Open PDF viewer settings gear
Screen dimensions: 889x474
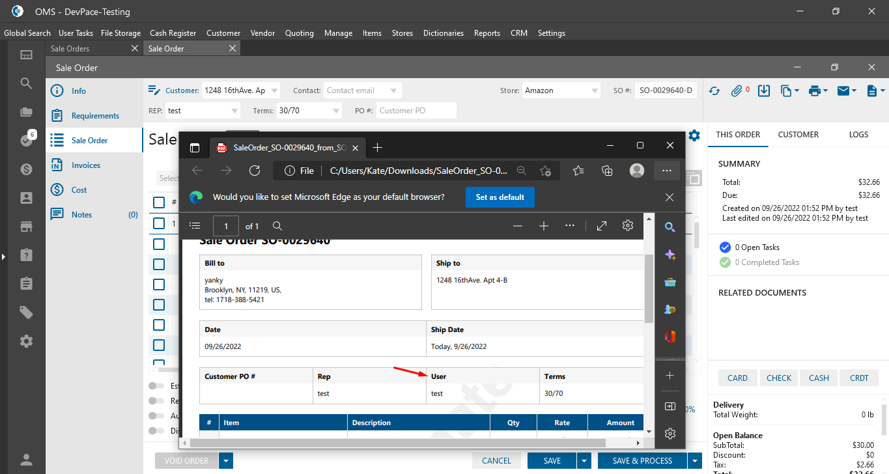coord(628,225)
